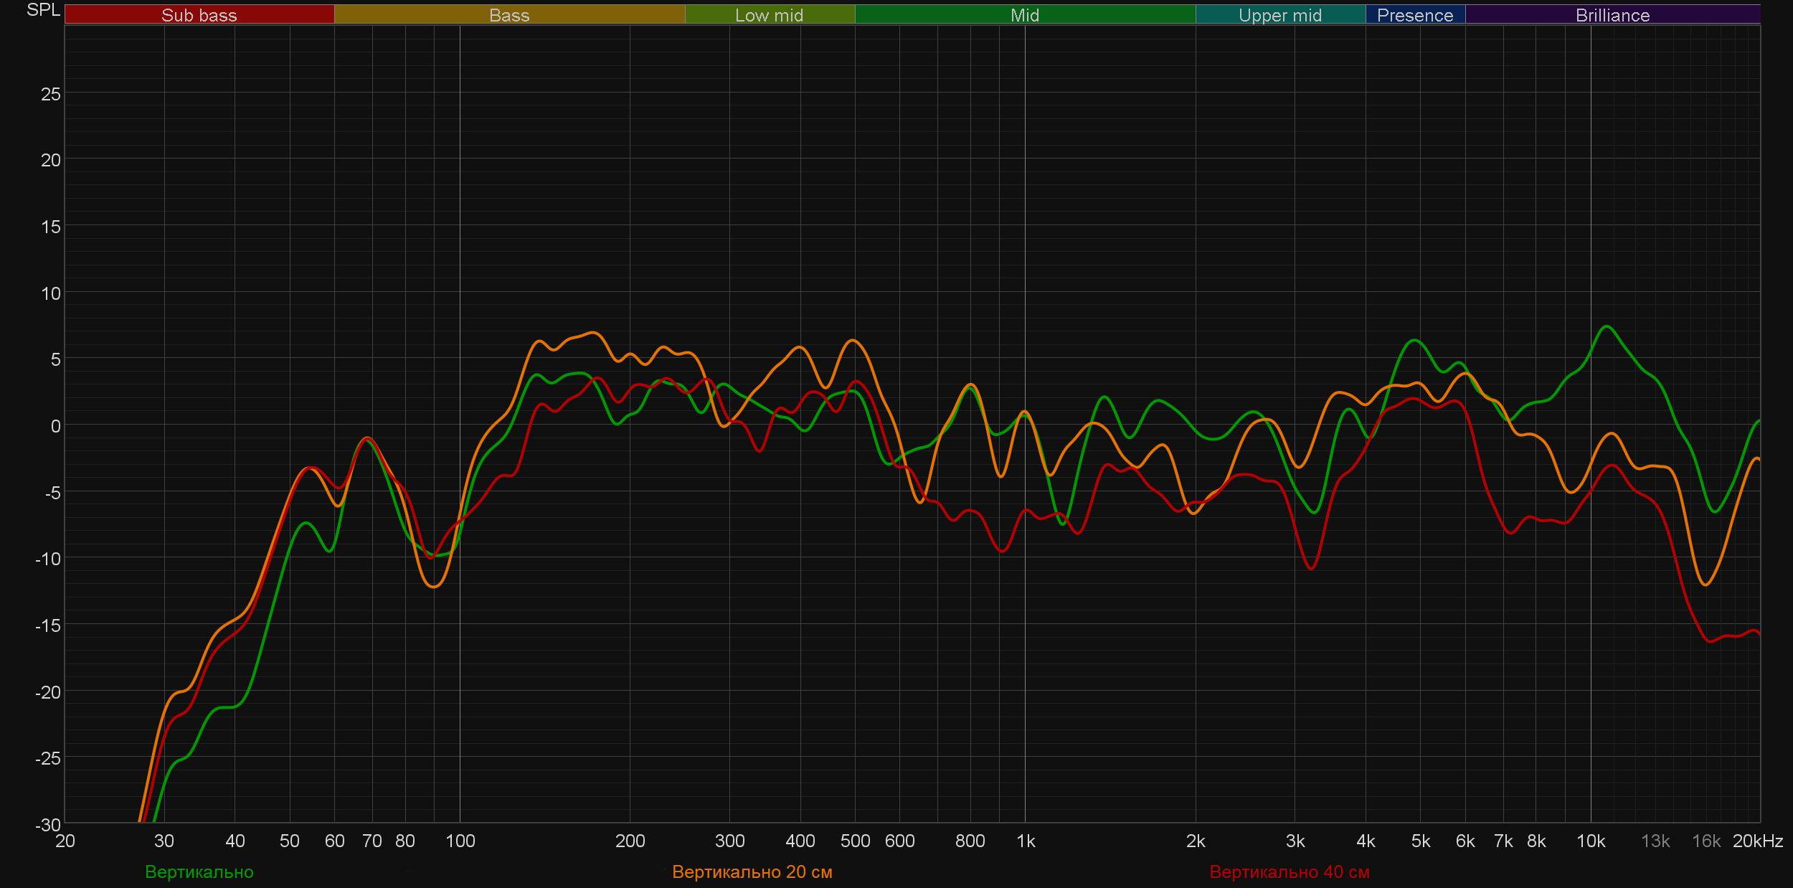Click the Sub bass band label
Viewport: 1793px width, 888px height.
tap(199, 15)
